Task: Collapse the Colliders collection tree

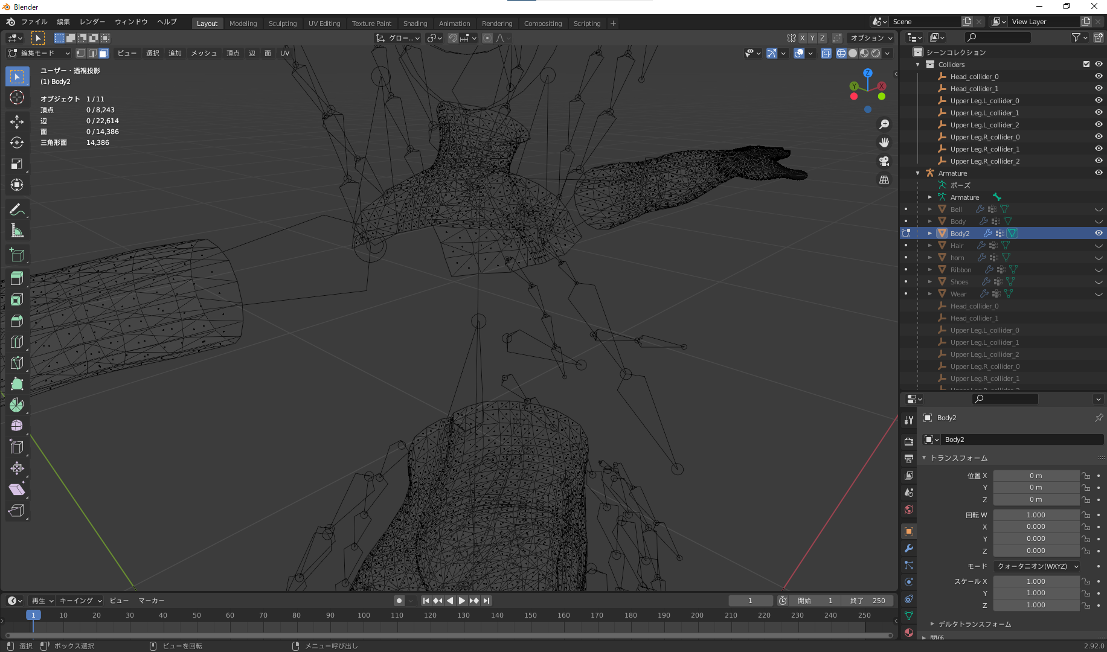Action: [918, 65]
